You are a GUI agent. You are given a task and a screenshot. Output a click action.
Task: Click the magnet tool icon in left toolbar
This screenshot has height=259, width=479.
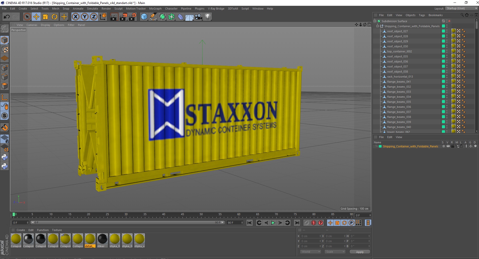pos(5,127)
